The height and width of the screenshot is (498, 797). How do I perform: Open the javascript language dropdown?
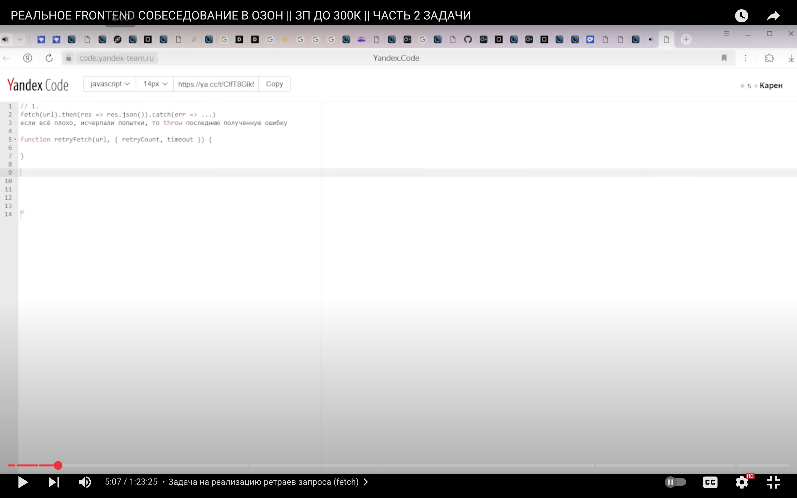110,84
